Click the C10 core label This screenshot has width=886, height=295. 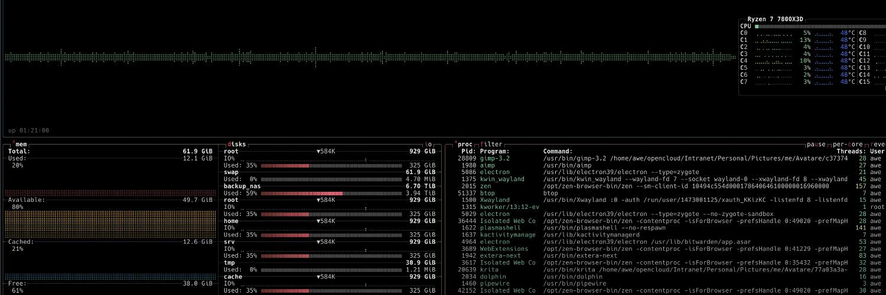(x=864, y=47)
